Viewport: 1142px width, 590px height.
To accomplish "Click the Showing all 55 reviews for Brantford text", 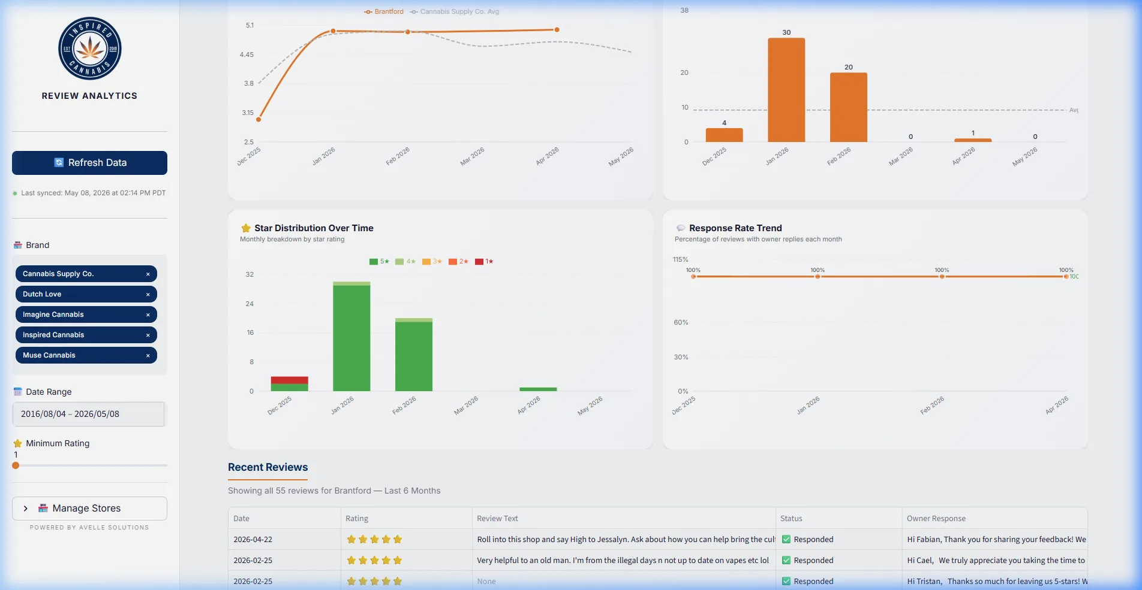I will pos(334,491).
